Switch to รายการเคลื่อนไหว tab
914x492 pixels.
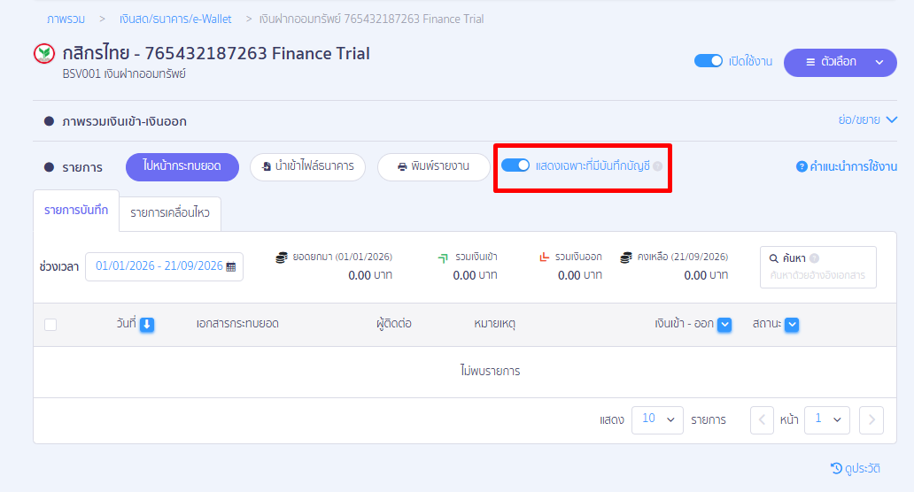[x=170, y=213]
